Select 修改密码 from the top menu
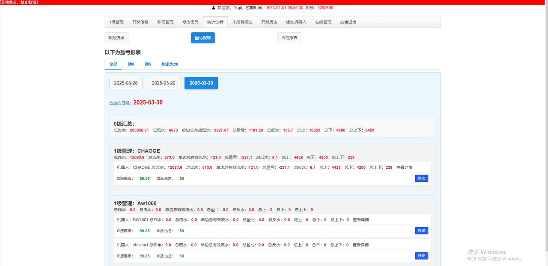Screen dimensions: 548x266 pyautogui.click(x=191, y=22)
